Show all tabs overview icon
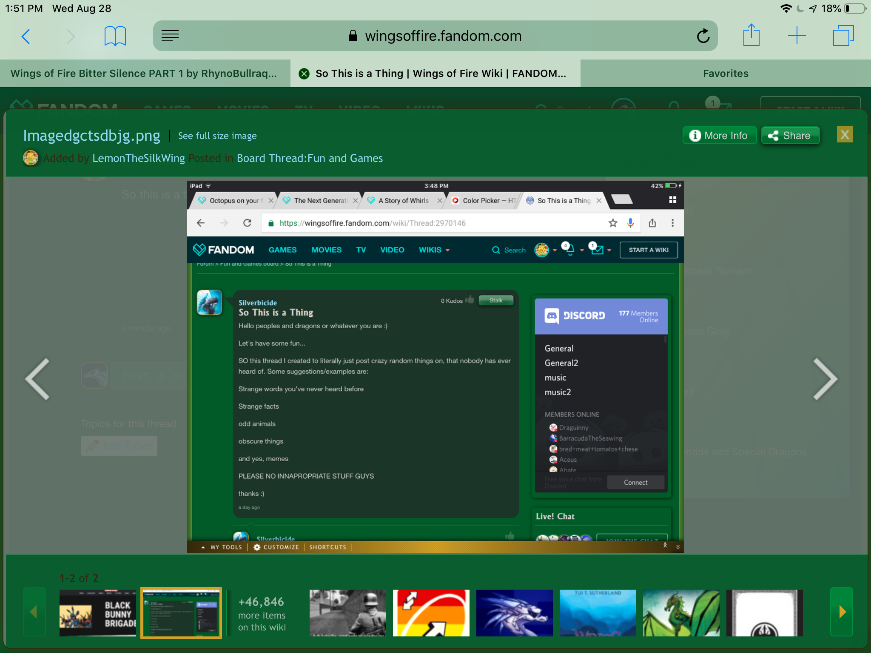Image resolution: width=871 pixels, height=653 pixels. pyautogui.click(x=843, y=36)
